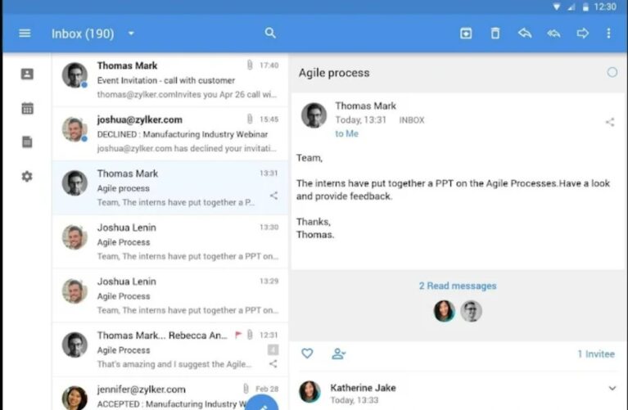Click the man's avatar under Read messages

click(471, 311)
